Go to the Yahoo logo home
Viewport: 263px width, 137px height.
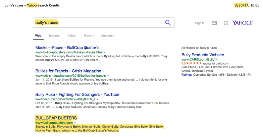pos(242,23)
